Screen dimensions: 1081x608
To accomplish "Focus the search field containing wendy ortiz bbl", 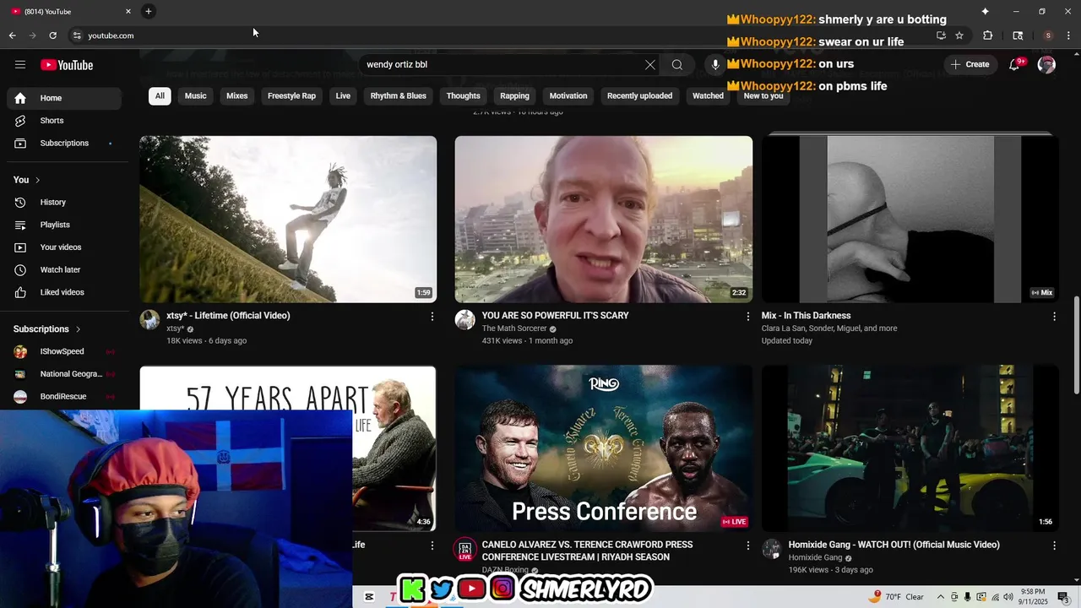I will click(x=502, y=65).
